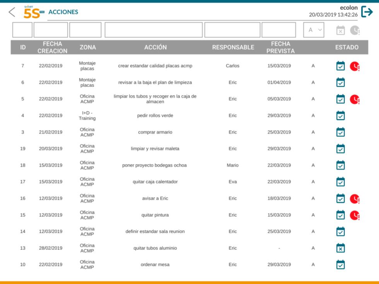Click the ACCIÓN filter input field

154,30
